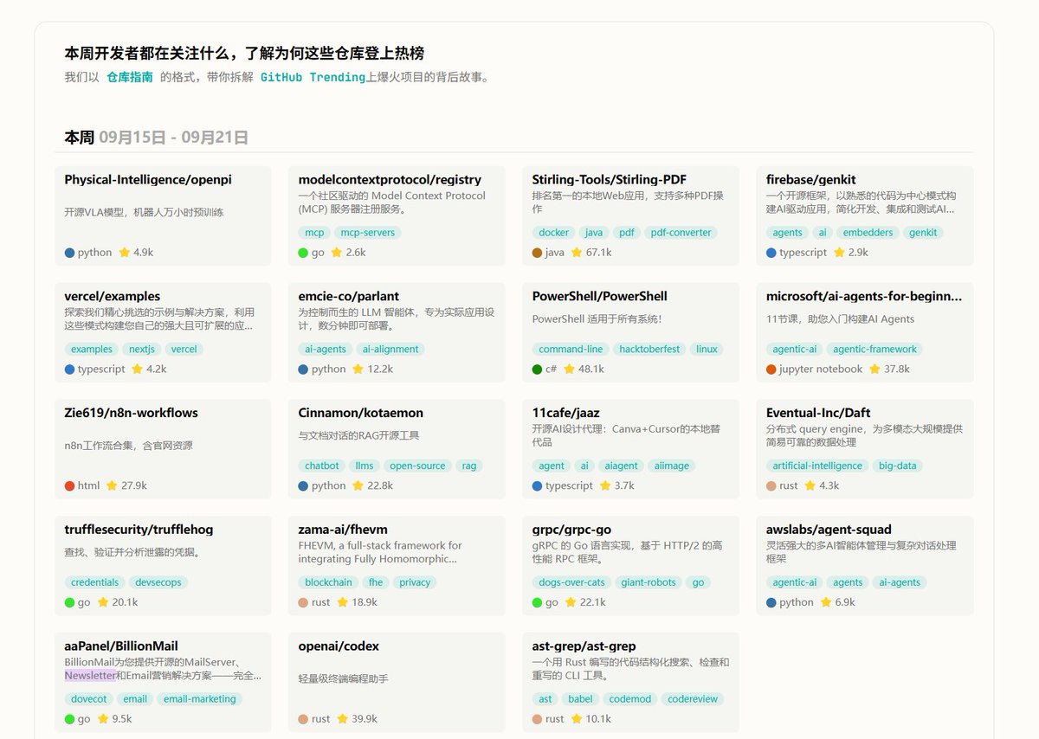Click the brown java language dot
The height and width of the screenshot is (739, 1039).
538,253
